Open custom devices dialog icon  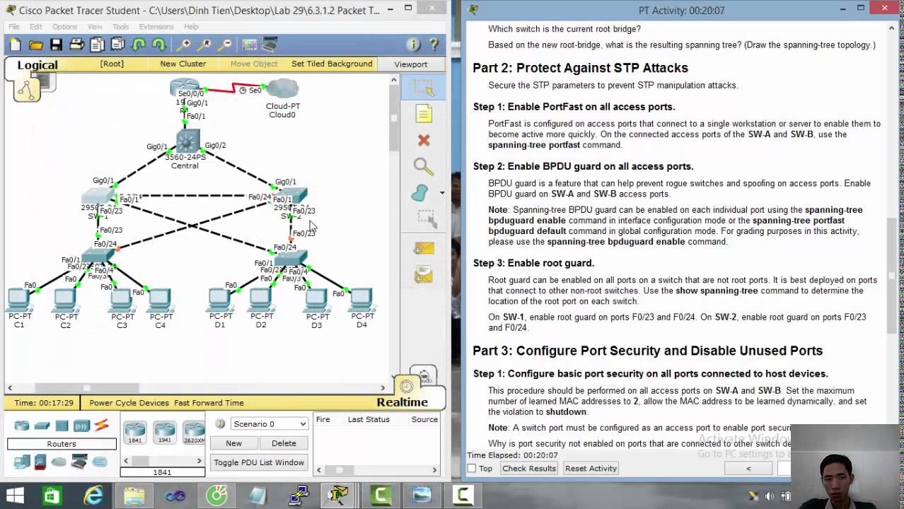270,45
